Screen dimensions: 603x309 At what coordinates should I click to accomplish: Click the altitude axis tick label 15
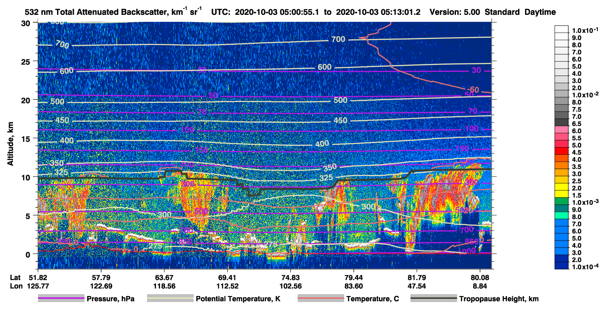[27, 138]
